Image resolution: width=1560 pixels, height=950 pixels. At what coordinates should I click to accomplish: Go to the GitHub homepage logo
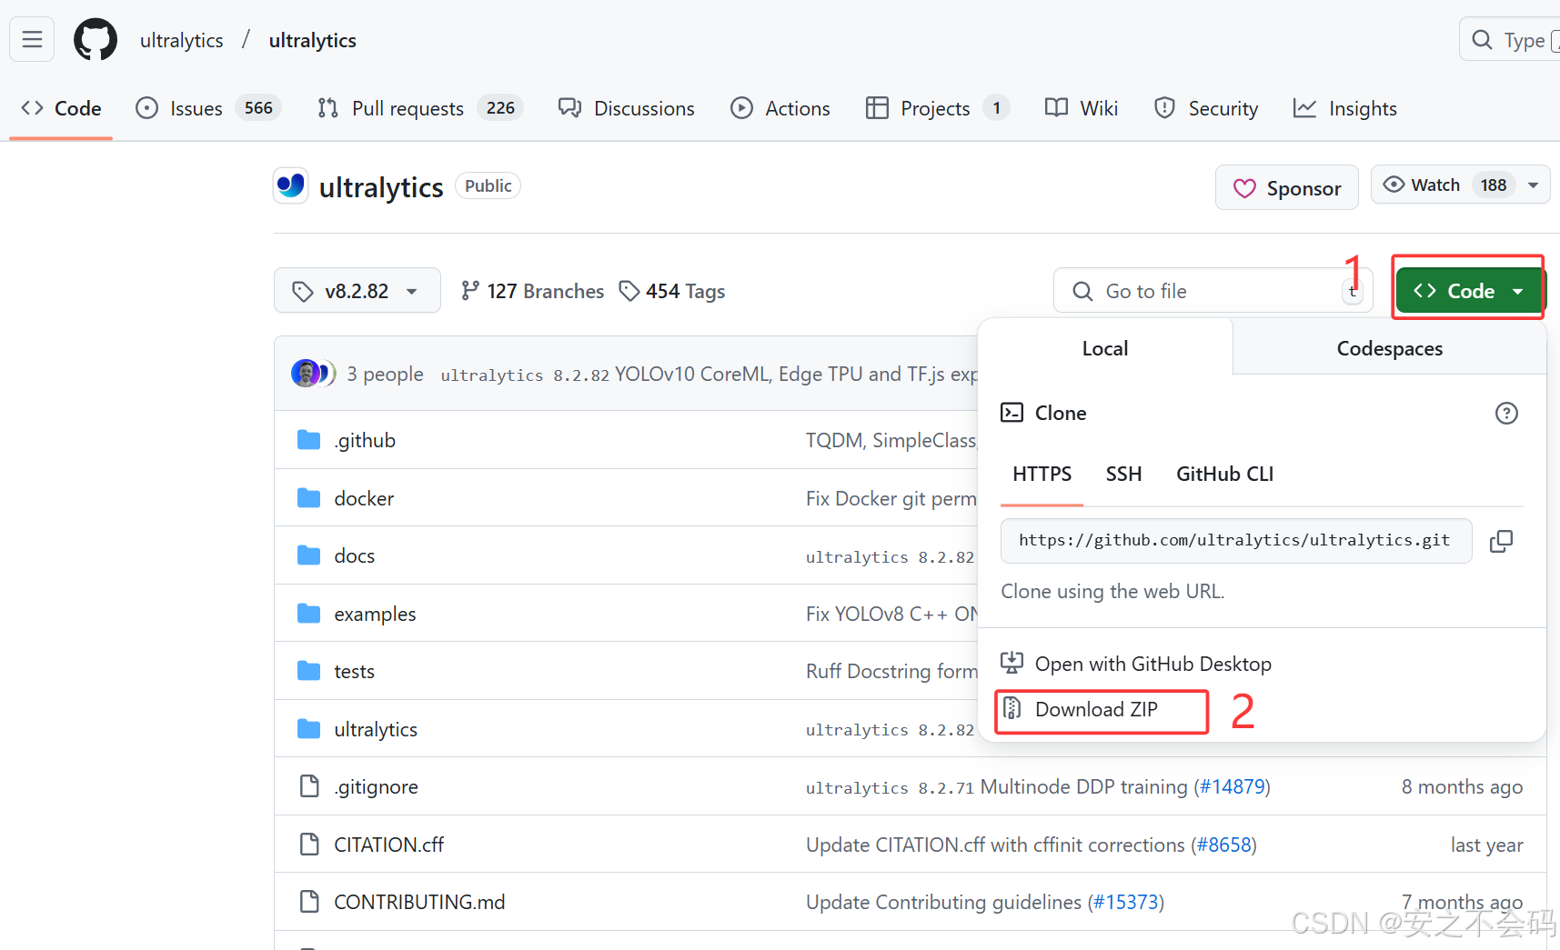pos(96,40)
